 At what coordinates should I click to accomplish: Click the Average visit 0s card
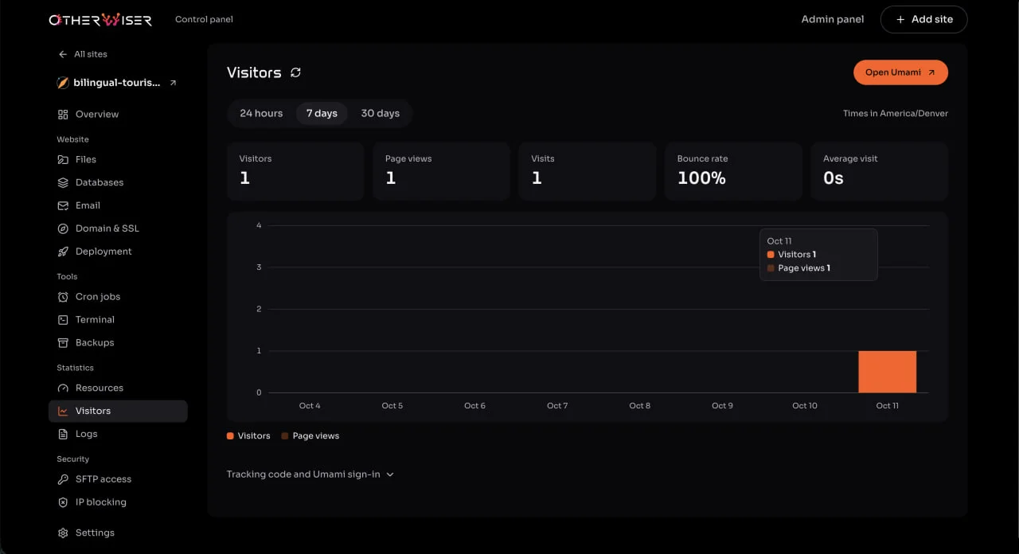point(880,171)
